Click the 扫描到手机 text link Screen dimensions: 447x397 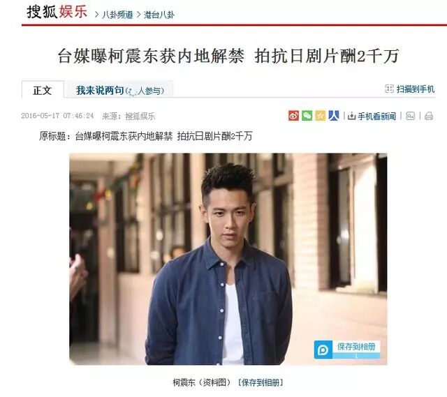pos(416,89)
